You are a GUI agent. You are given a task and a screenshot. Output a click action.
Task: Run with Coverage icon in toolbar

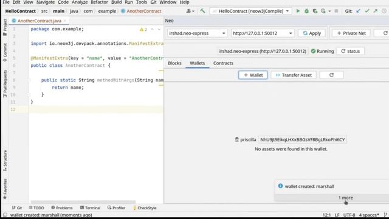click(x=315, y=11)
